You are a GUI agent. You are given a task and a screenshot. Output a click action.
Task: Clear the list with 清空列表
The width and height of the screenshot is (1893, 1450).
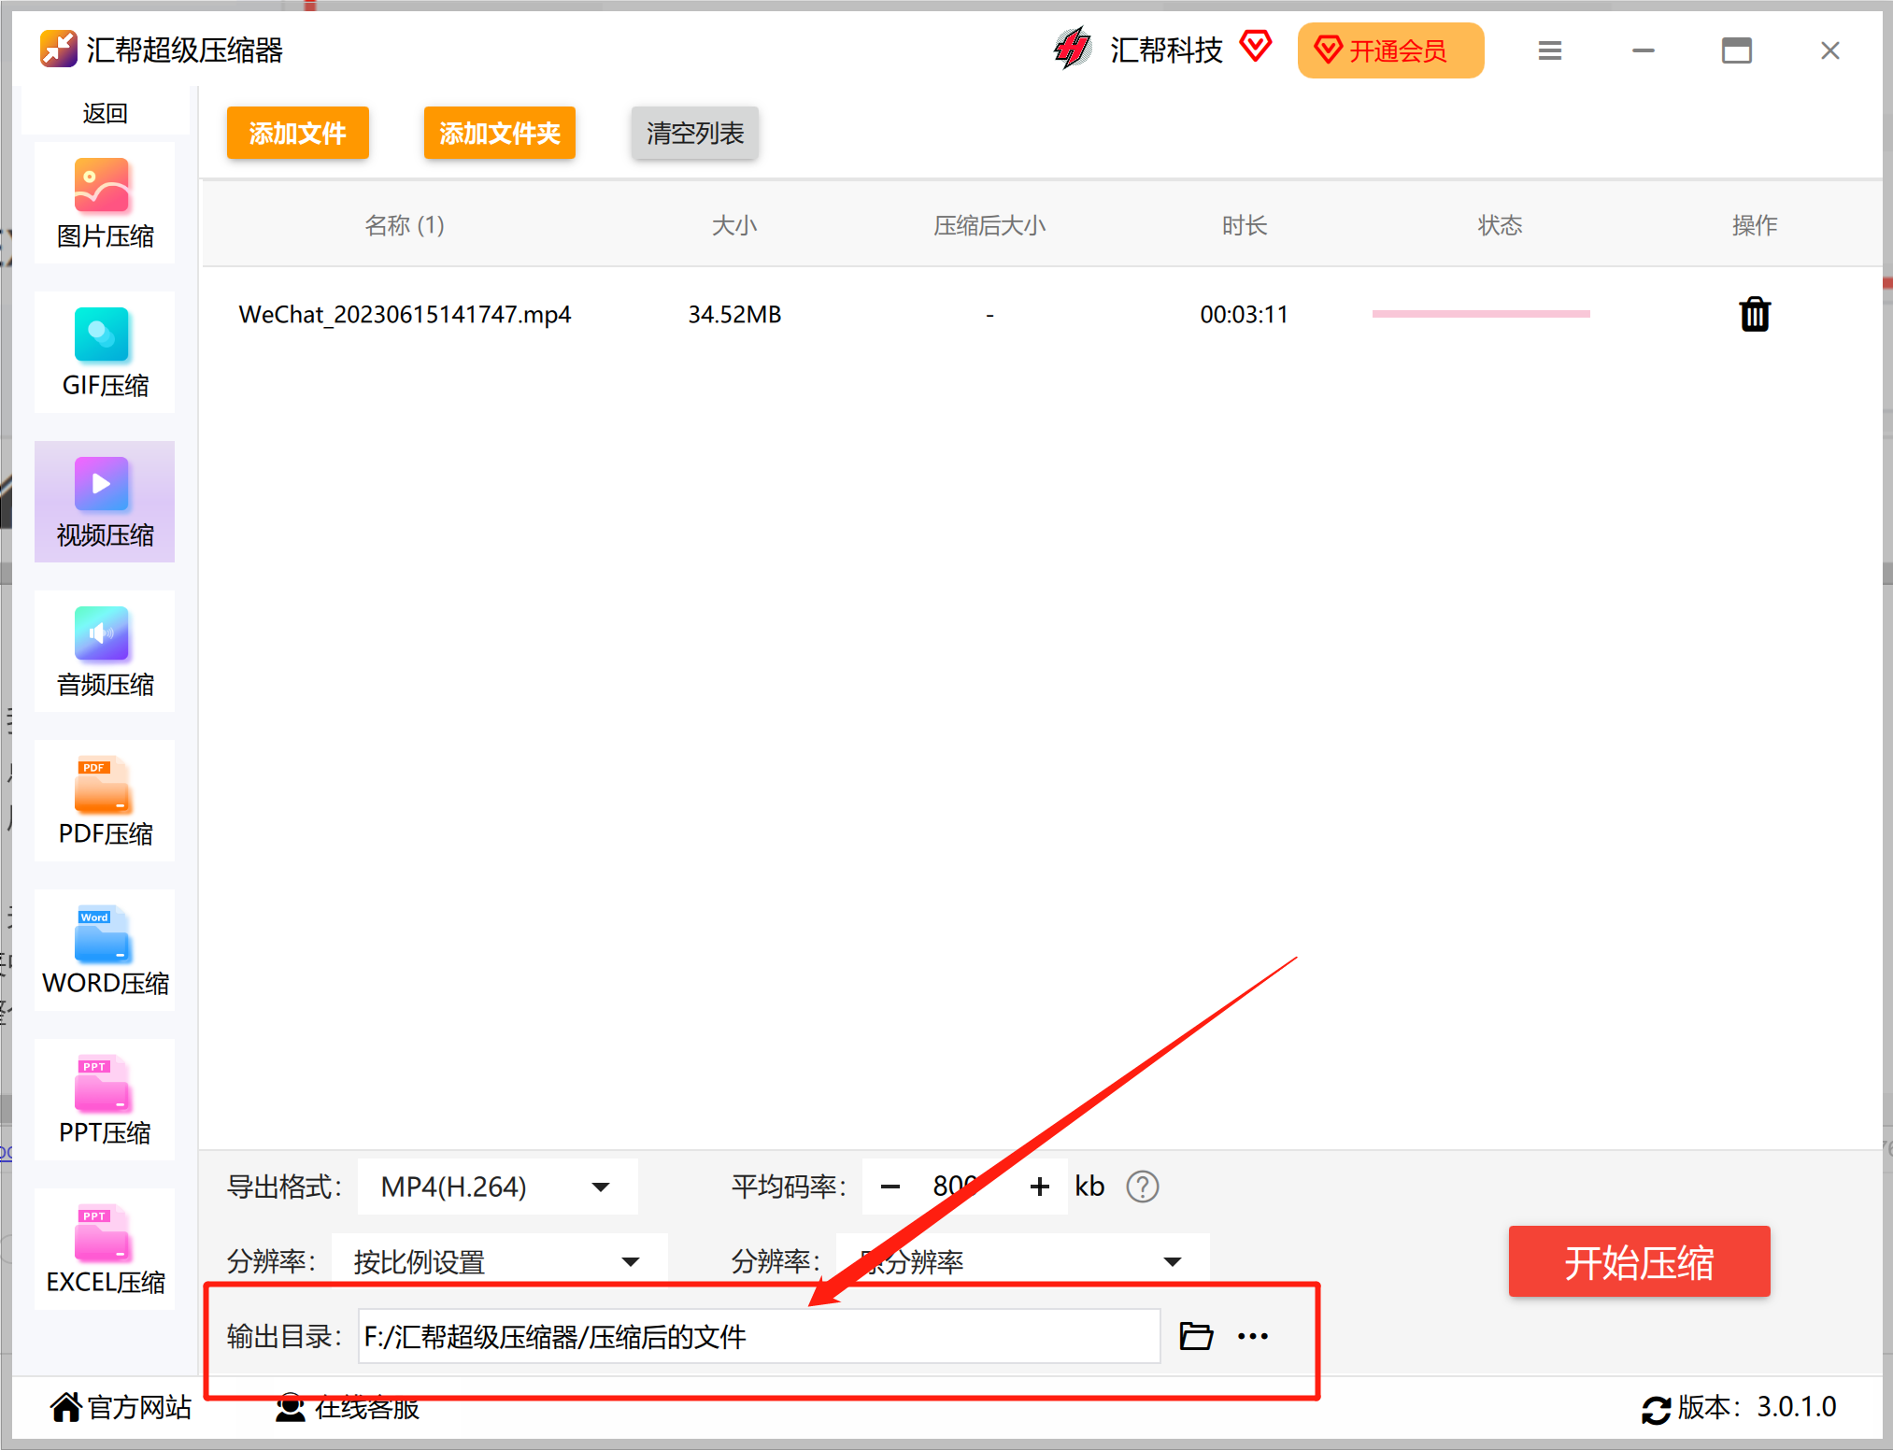[x=695, y=133]
